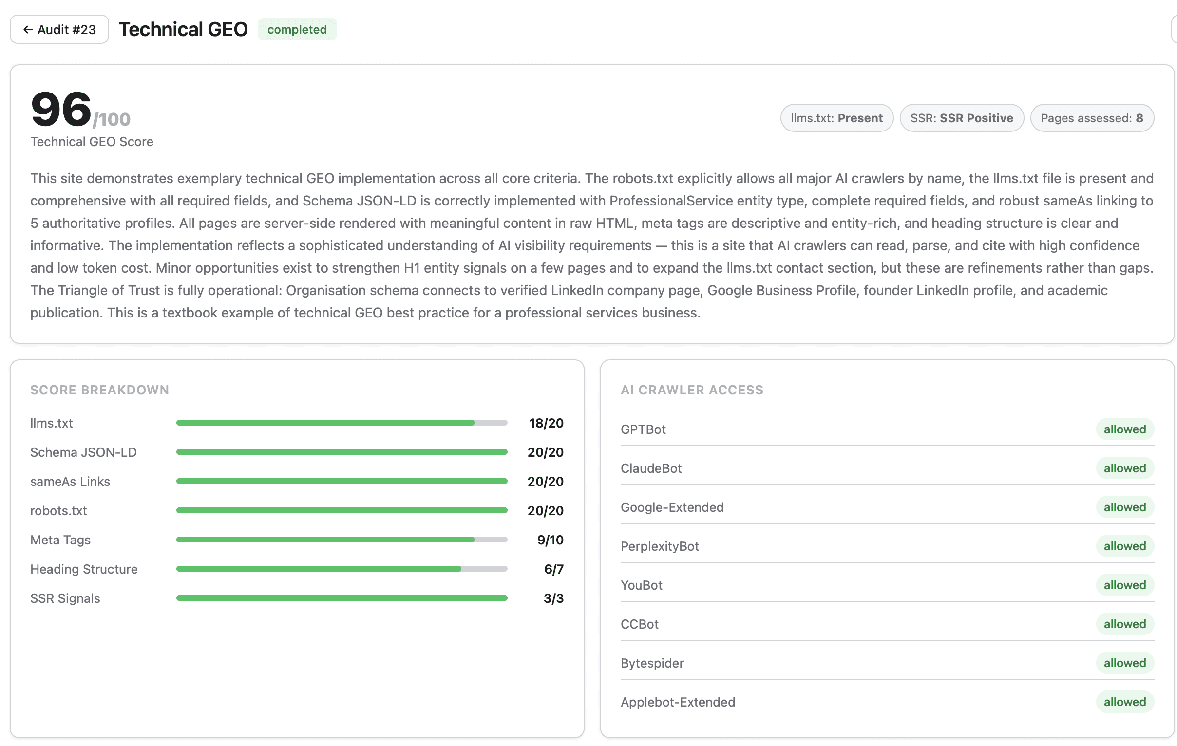Image resolution: width=1177 pixels, height=746 pixels.
Task: Click the GPTBot allowed badge
Action: (x=1124, y=429)
